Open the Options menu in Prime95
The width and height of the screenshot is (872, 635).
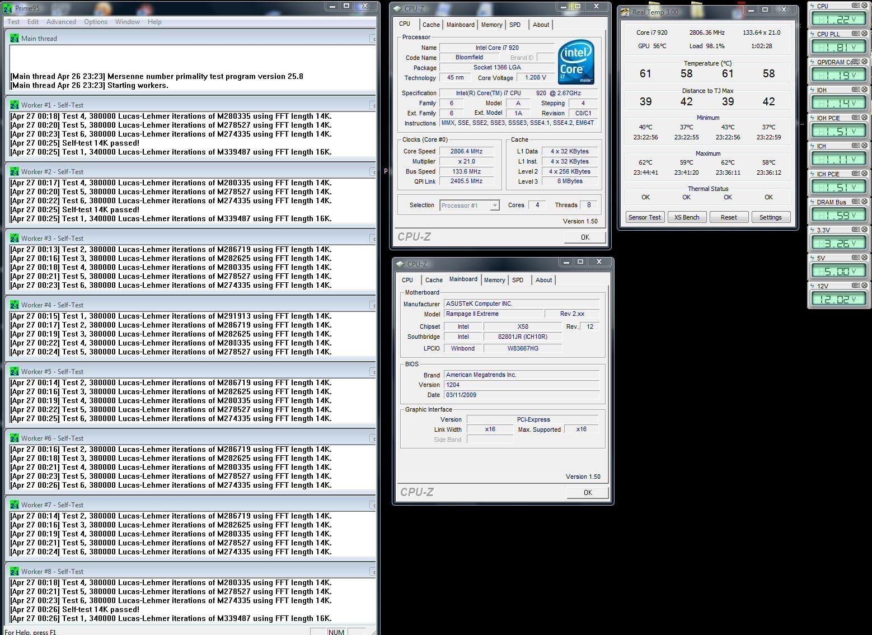click(96, 22)
